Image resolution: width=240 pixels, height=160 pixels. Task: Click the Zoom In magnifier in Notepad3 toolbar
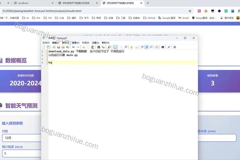[x=142, y=47]
